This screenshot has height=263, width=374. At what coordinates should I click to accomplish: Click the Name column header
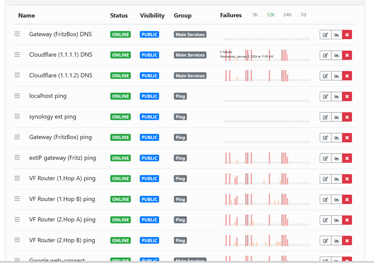click(x=27, y=15)
